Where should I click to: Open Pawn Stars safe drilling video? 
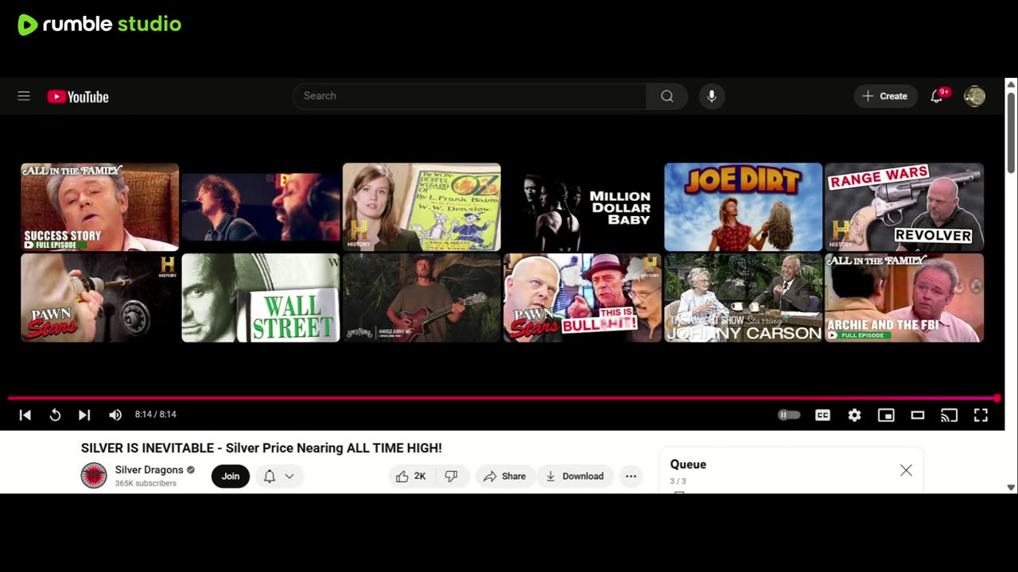coord(100,298)
